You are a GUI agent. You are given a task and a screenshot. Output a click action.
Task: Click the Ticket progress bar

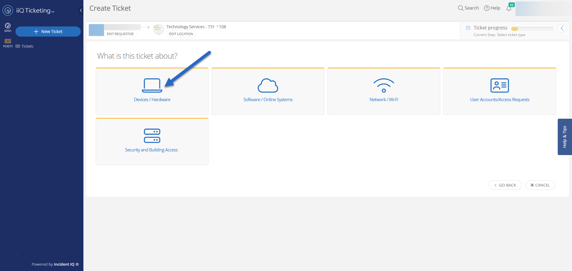click(x=532, y=29)
